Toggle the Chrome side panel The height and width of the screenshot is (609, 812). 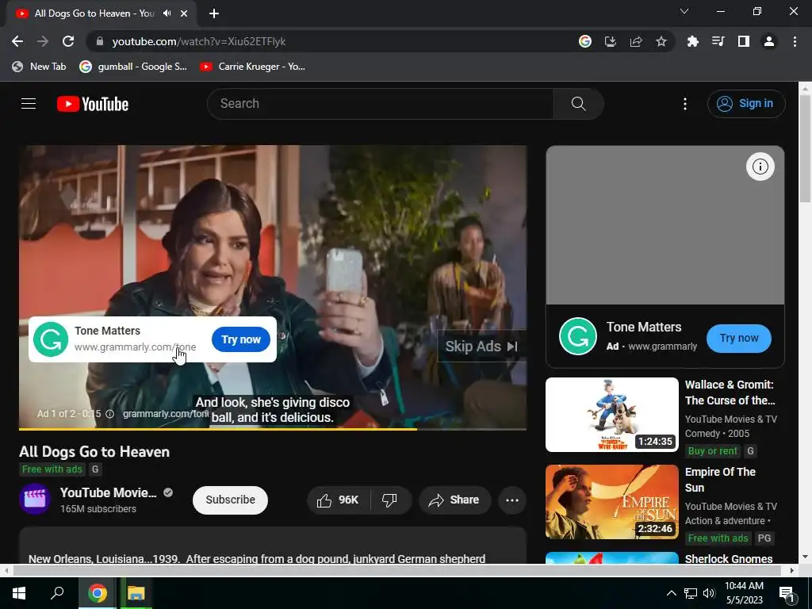pos(744,41)
